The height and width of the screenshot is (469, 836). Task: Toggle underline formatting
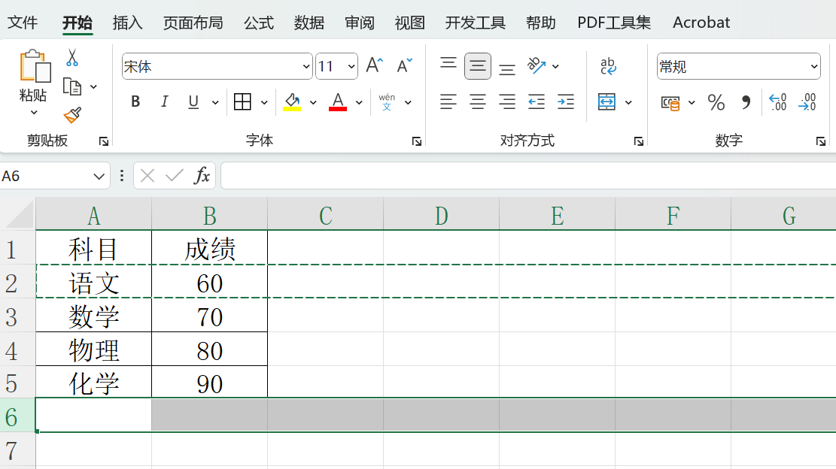click(193, 101)
